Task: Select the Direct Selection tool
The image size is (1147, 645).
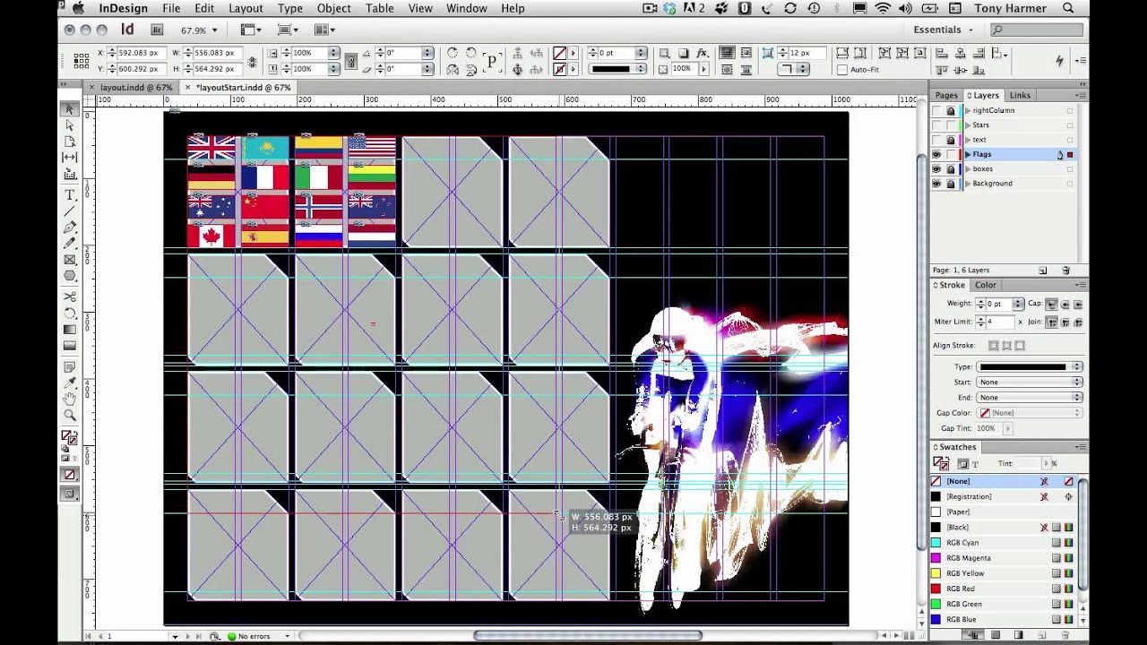Action: click(70, 125)
